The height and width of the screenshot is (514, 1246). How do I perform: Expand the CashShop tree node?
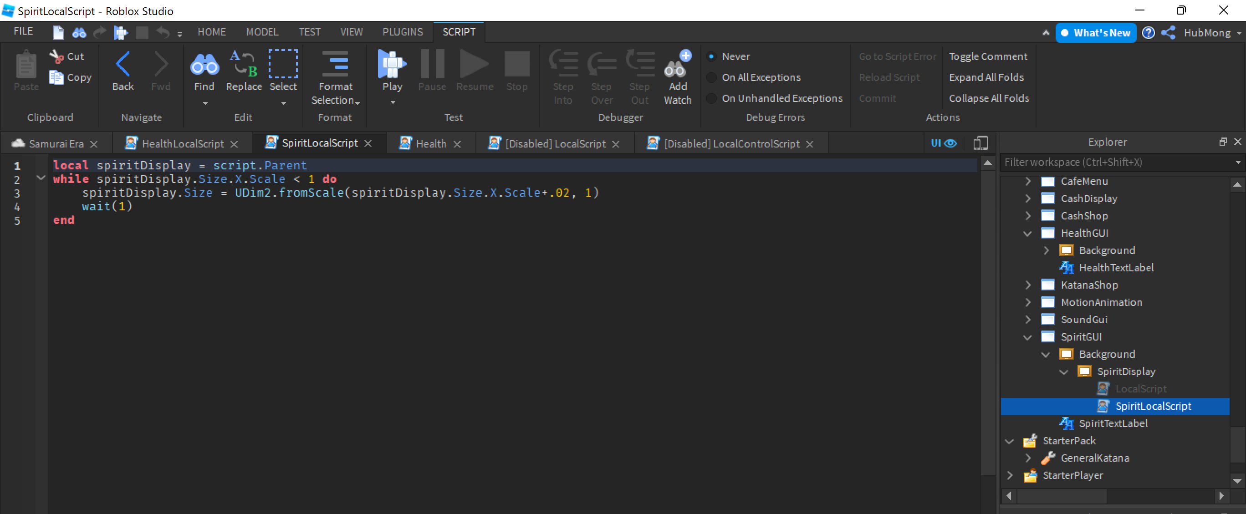point(1028,216)
